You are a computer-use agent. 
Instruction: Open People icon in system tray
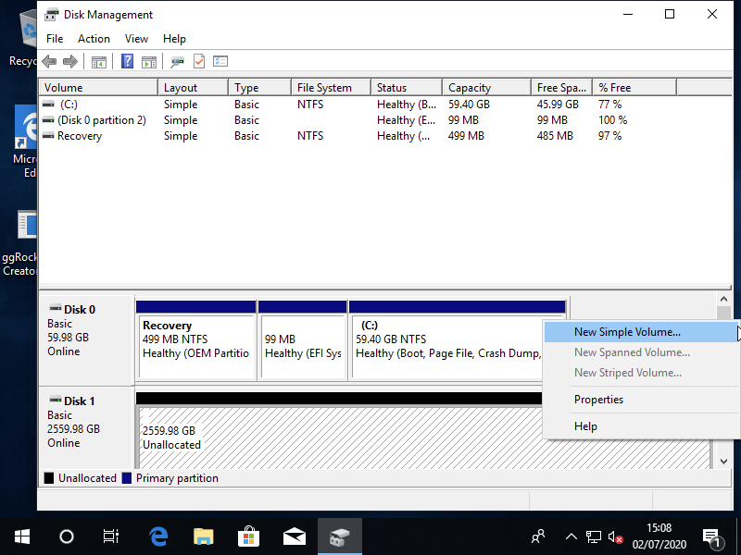538,536
